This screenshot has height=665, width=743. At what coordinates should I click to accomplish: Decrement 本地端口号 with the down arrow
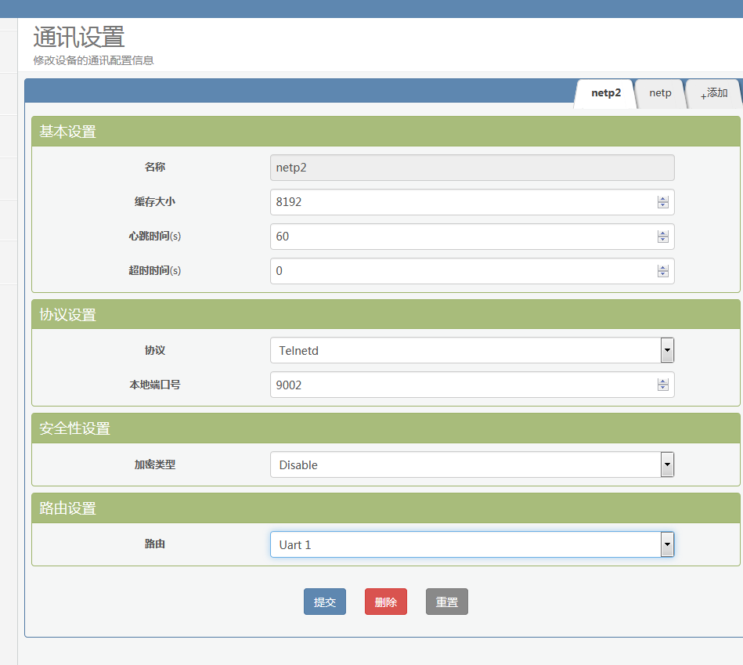(663, 388)
